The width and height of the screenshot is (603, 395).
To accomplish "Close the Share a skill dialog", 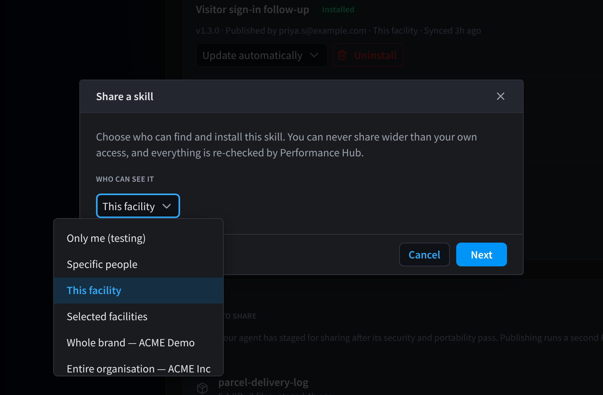I will pyautogui.click(x=500, y=96).
